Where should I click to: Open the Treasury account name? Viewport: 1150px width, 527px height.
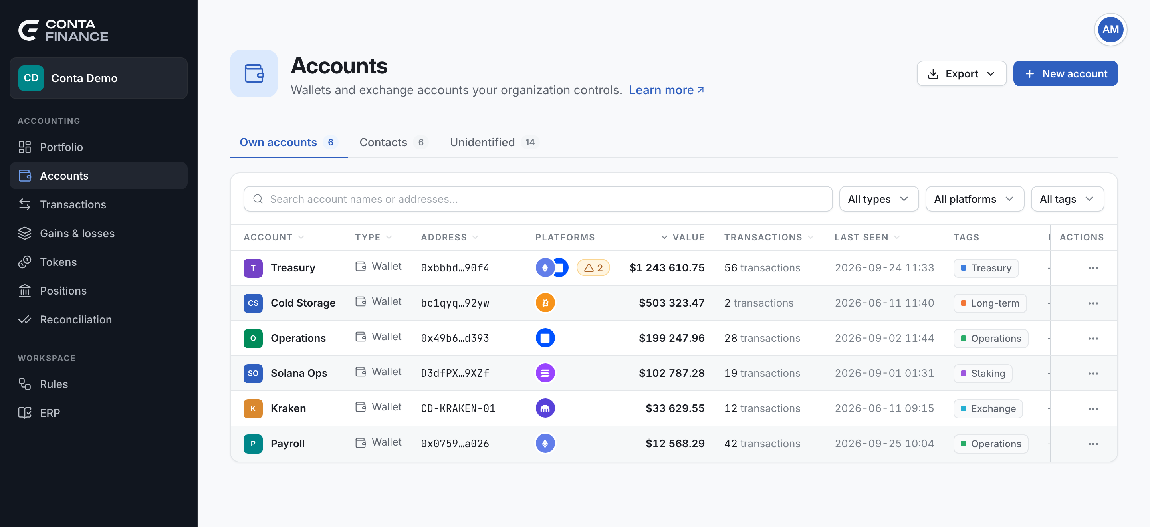293,268
